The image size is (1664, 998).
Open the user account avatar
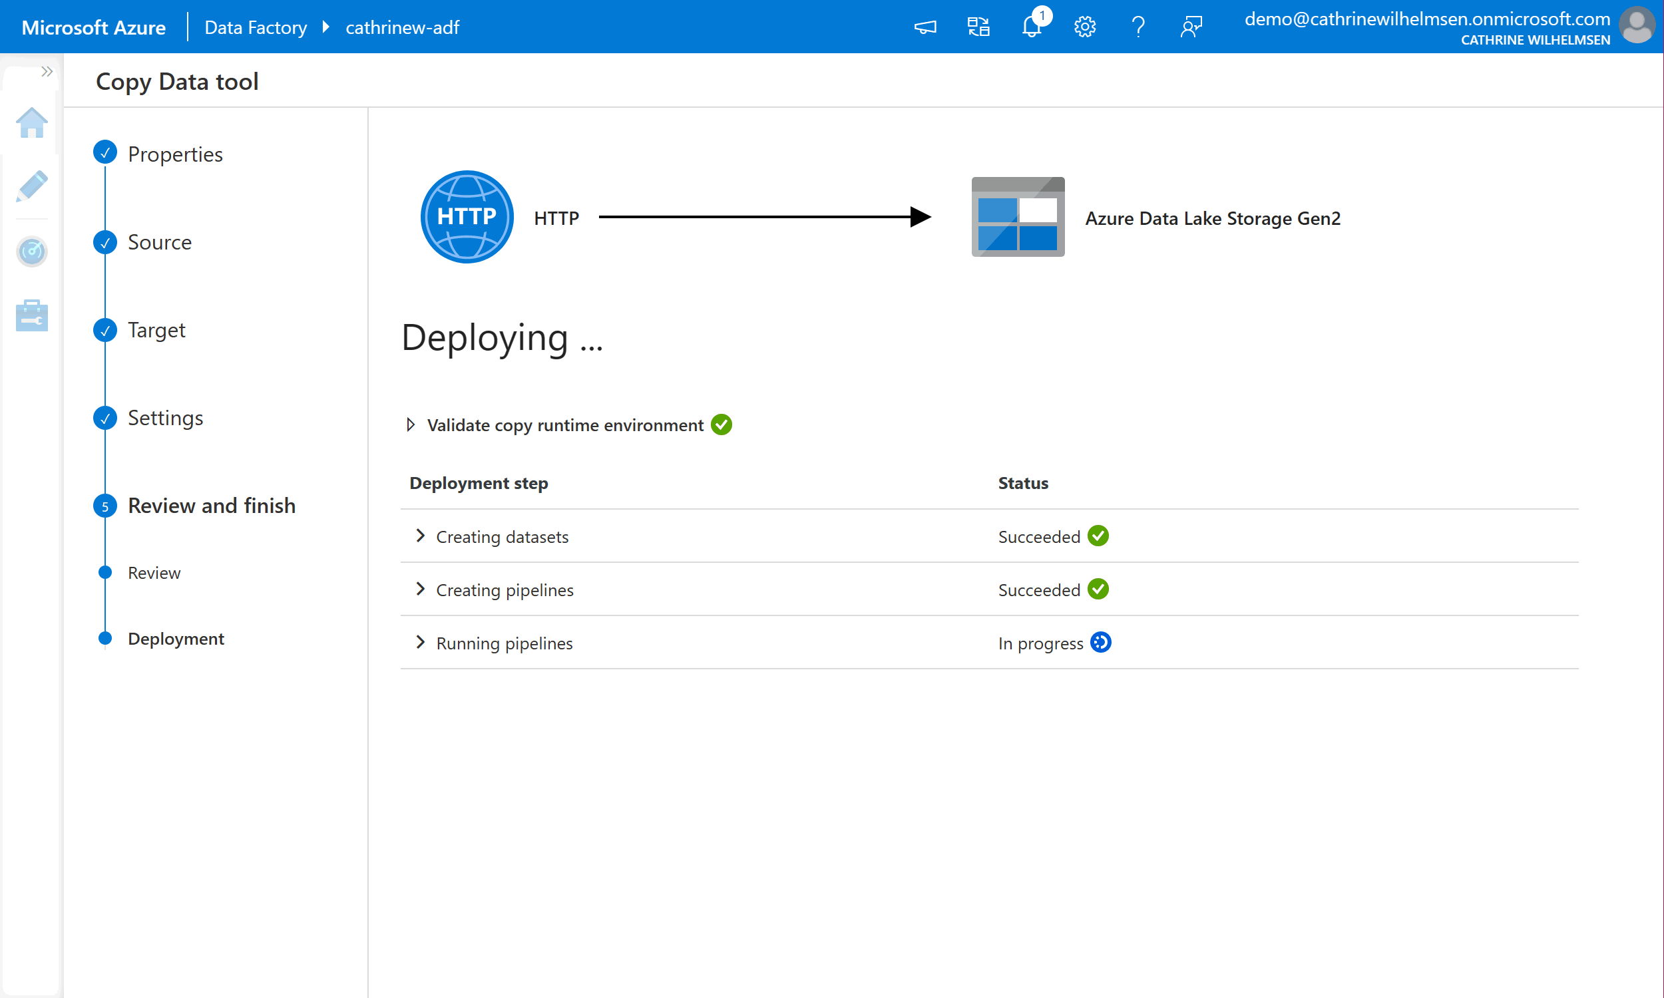coord(1637,25)
